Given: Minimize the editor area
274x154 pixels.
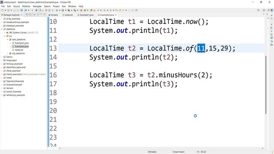Looking at the screenshot, I should (x=264, y=15).
